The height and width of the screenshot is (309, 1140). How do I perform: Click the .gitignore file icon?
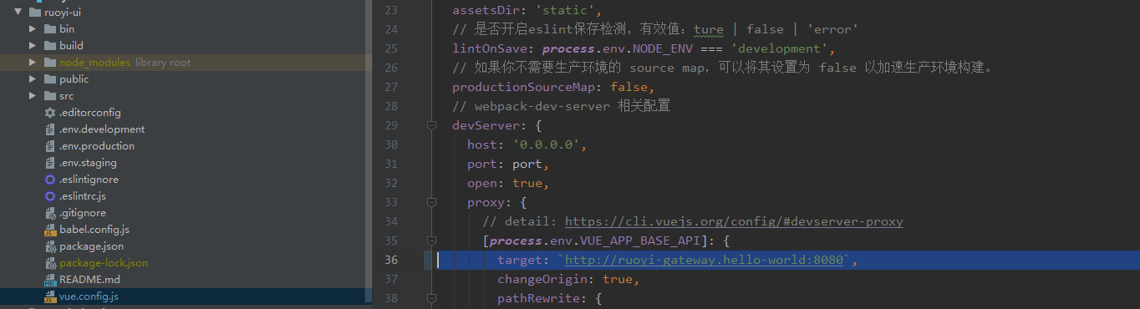[x=50, y=213]
